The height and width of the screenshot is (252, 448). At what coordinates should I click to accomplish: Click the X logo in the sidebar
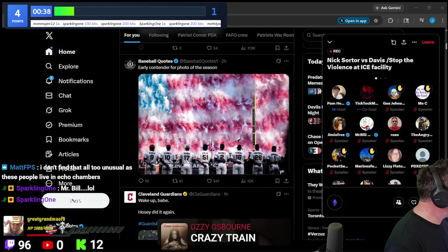pyautogui.click(x=49, y=35)
